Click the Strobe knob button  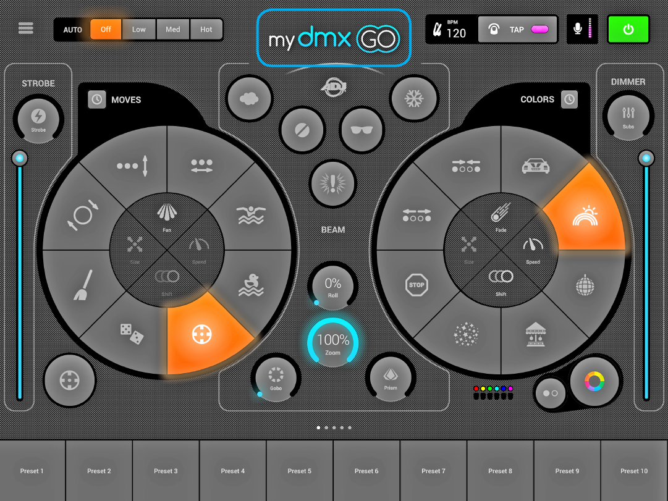[38, 119]
